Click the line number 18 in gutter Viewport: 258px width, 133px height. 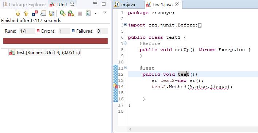pyautogui.click(x=121, y=111)
